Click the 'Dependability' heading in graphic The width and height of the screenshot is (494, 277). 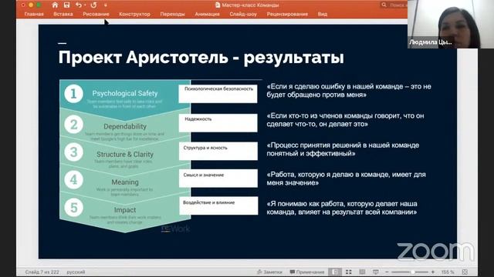click(x=125, y=126)
